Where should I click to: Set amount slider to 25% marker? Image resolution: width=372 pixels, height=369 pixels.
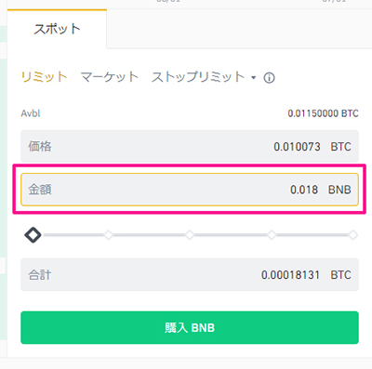109,235
